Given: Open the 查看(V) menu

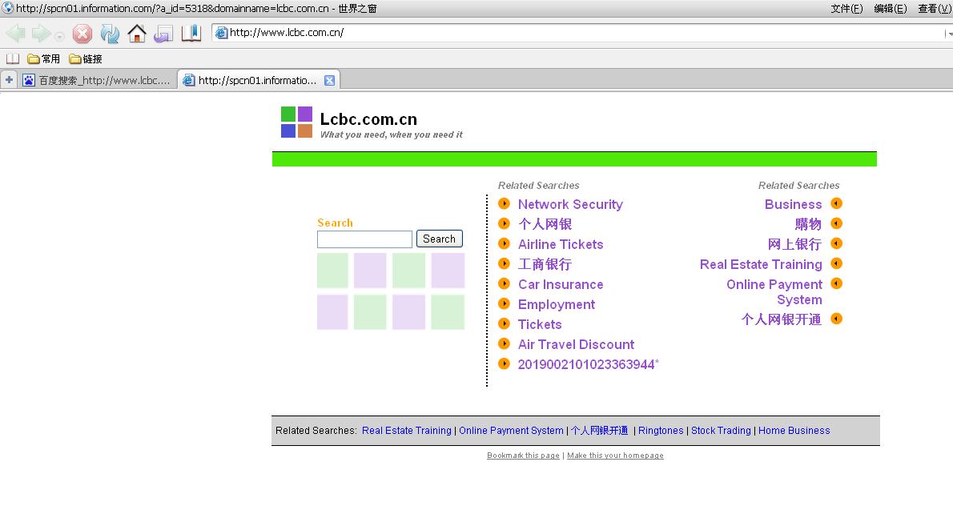Looking at the screenshot, I should click(x=935, y=9).
